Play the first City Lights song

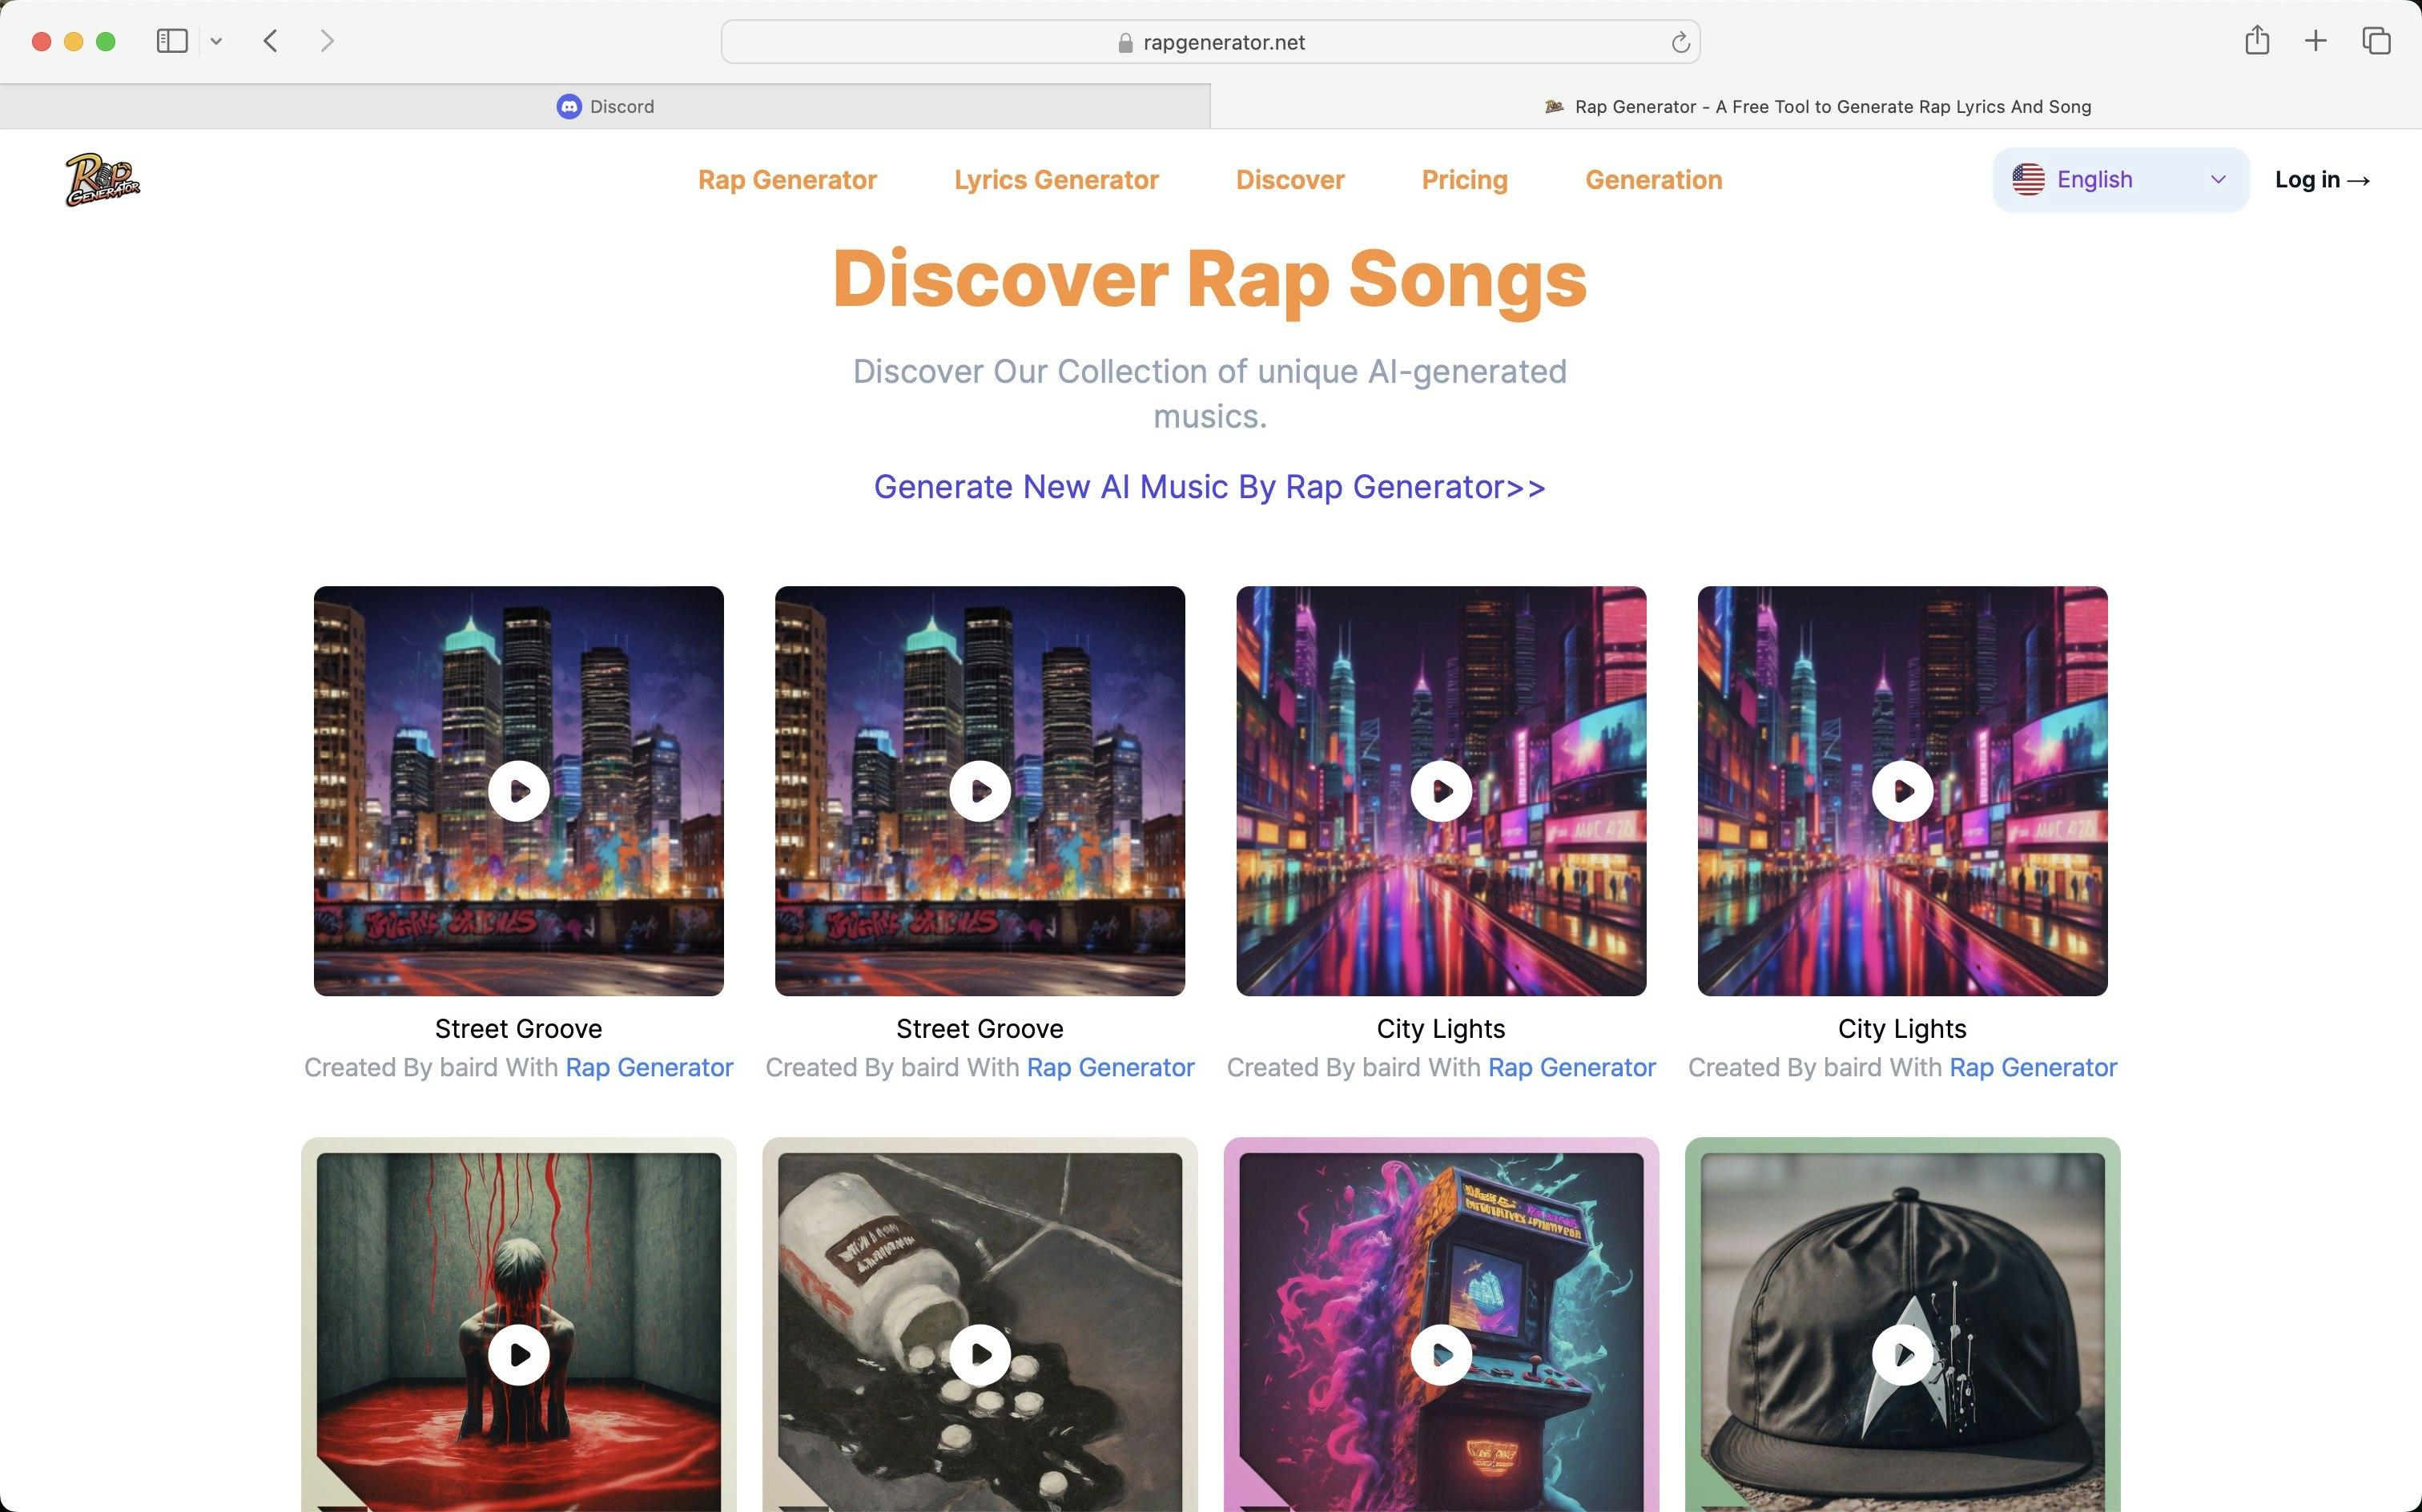(x=1440, y=791)
